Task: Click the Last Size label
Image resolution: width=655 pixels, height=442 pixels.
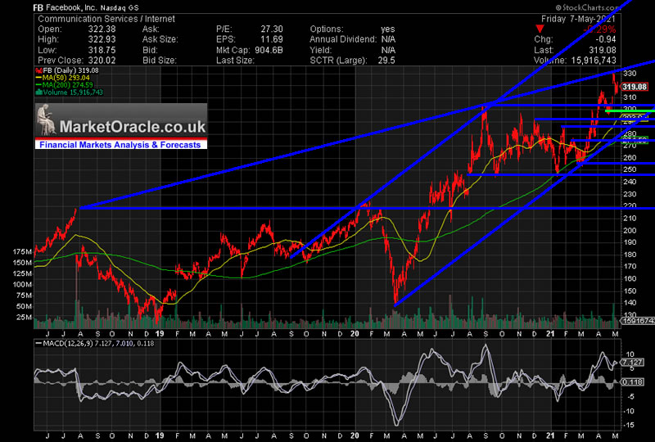Action: pyautogui.click(x=235, y=61)
